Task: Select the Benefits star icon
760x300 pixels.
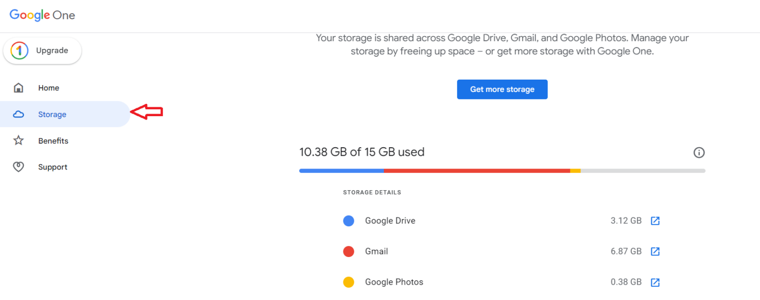Action: click(18, 140)
